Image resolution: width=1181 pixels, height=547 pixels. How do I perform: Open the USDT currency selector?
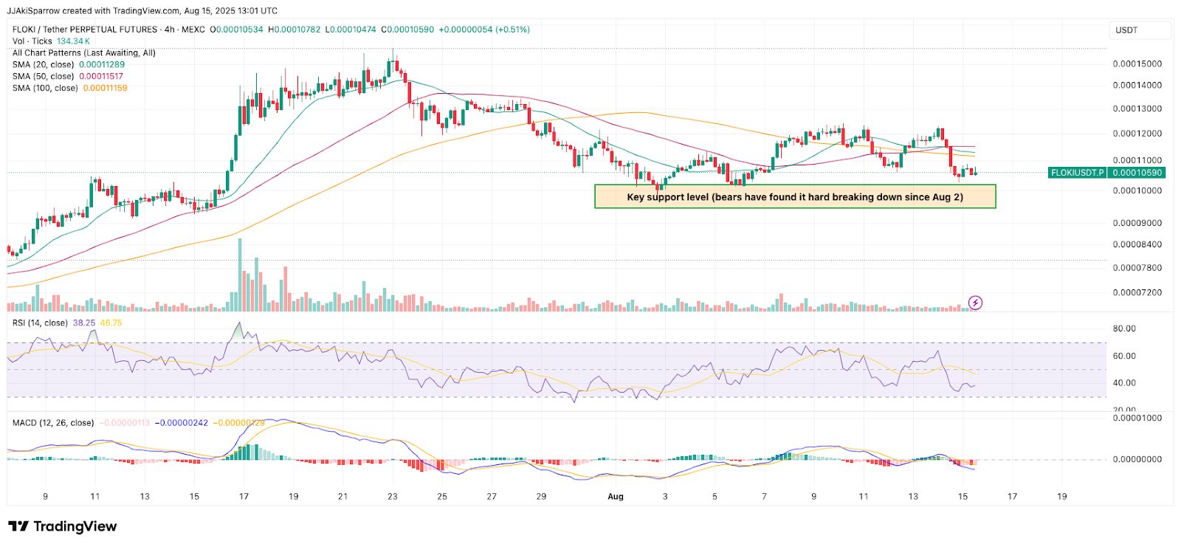pos(1139,30)
